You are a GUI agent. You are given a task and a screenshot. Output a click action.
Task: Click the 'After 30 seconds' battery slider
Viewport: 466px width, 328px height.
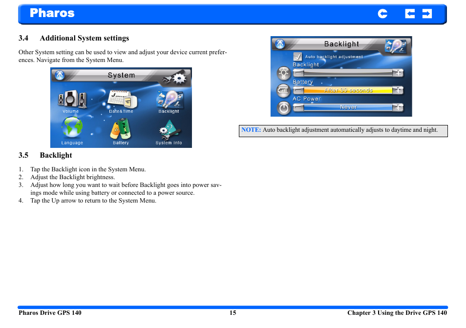tap(348, 90)
